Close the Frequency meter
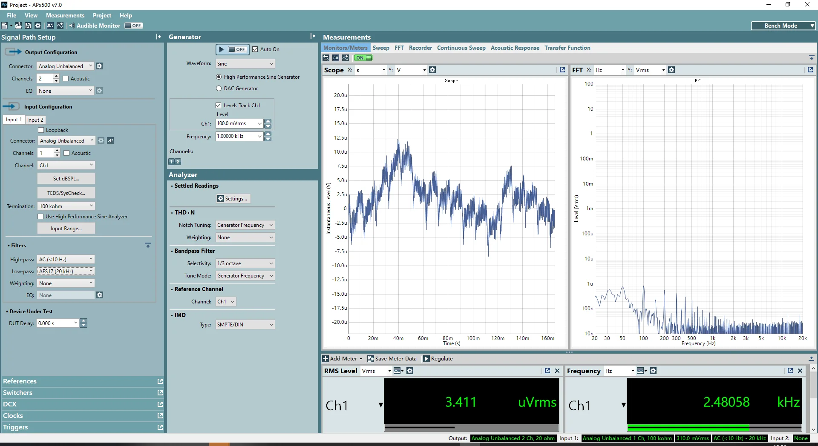Screen dimensions: 818x446 [800, 371]
